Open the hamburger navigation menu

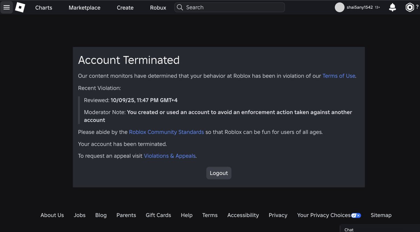click(x=6, y=7)
